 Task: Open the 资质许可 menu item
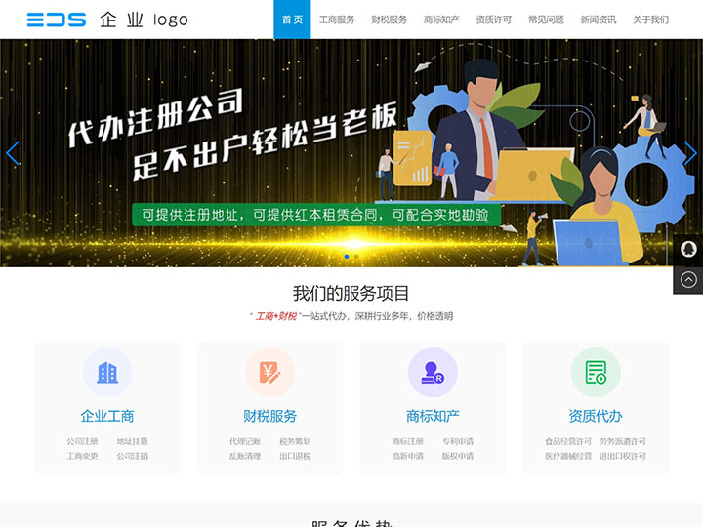coord(494,20)
